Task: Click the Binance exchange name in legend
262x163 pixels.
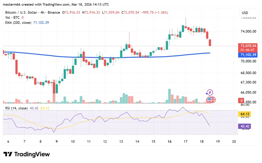Action: (54, 12)
